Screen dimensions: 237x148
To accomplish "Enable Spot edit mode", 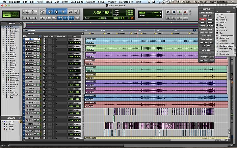I will click(x=15, y=13).
